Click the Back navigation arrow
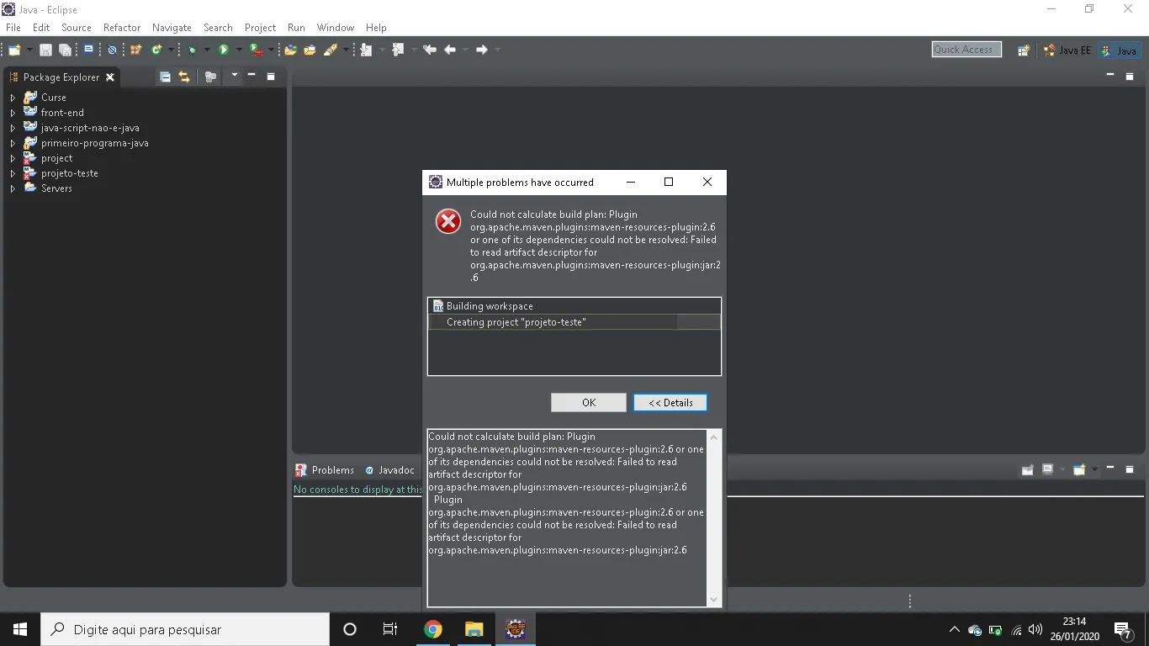This screenshot has width=1149, height=646. 450,50
